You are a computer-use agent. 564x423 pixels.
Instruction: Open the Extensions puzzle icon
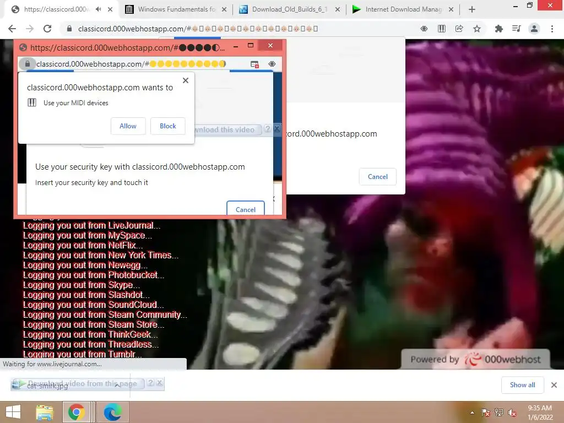tap(498, 29)
